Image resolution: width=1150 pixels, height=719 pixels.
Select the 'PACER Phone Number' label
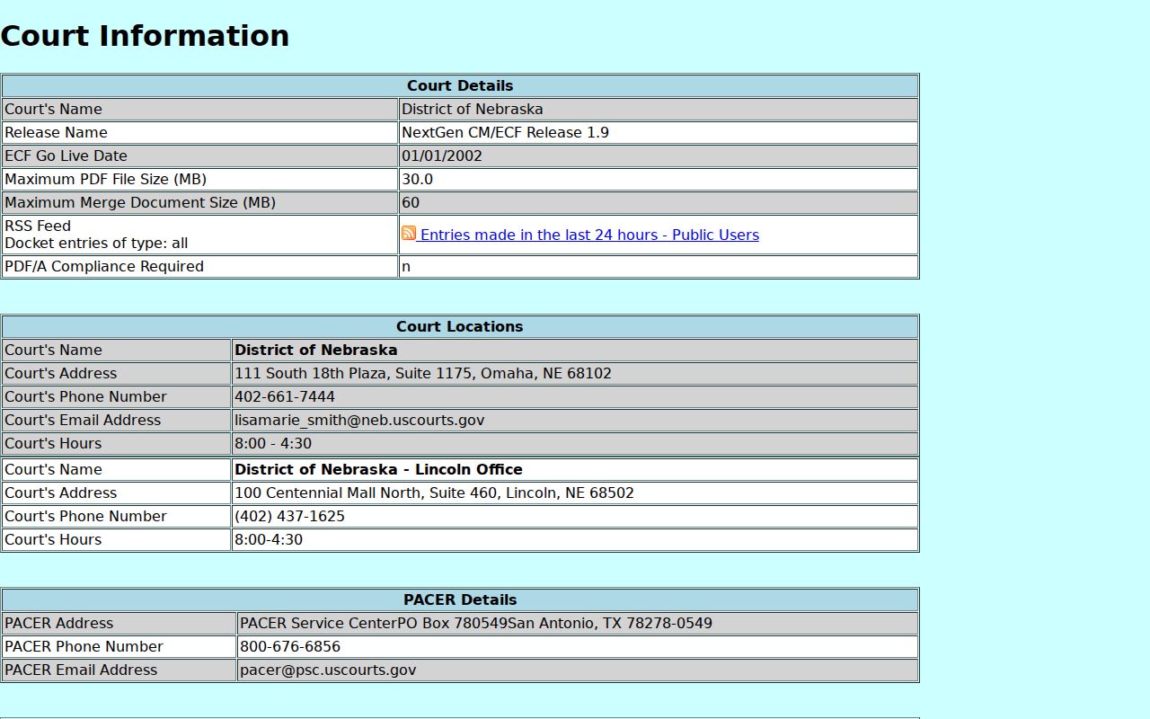[84, 646]
